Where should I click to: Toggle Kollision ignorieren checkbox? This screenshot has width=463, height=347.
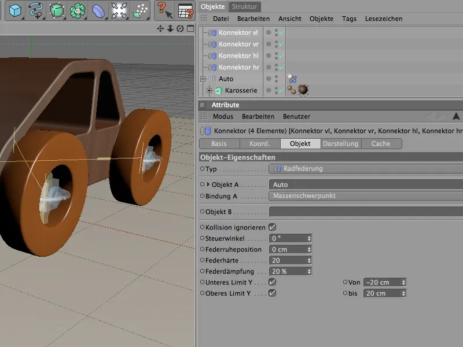point(272,227)
